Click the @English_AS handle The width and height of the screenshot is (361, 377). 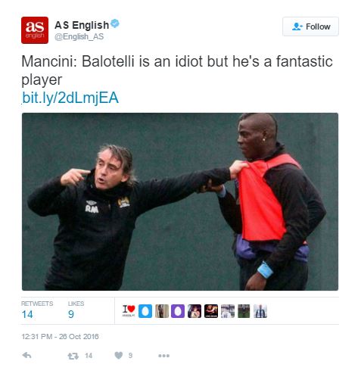click(x=79, y=36)
